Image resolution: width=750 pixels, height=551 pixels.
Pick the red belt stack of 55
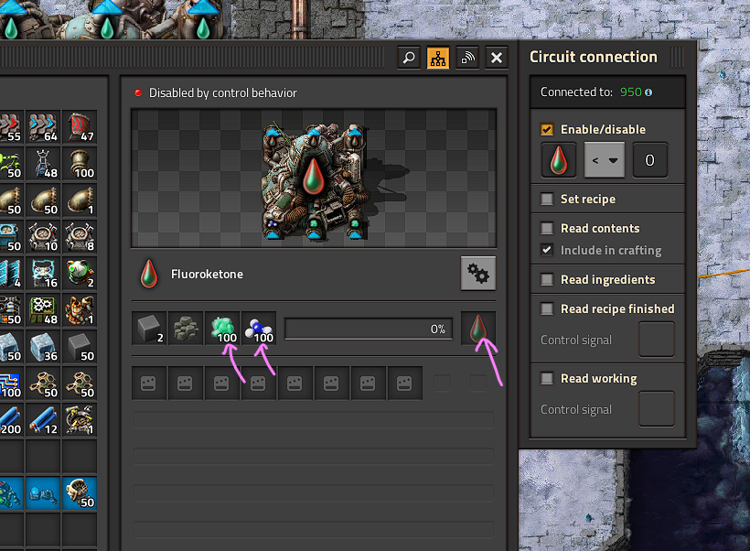click(x=11, y=127)
